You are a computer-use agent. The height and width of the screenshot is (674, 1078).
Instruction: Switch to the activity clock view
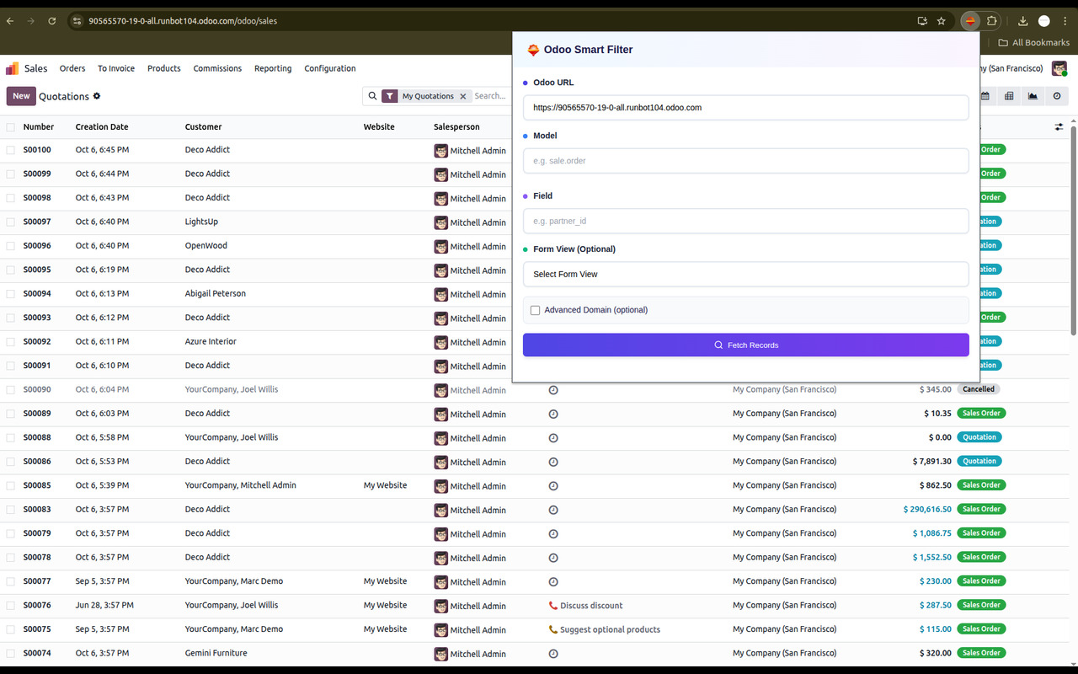click(1057, 96)
